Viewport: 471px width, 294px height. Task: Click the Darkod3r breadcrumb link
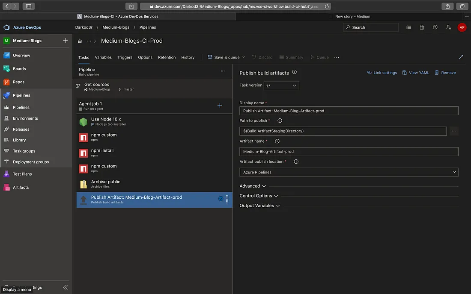click(x=84, y=27)
